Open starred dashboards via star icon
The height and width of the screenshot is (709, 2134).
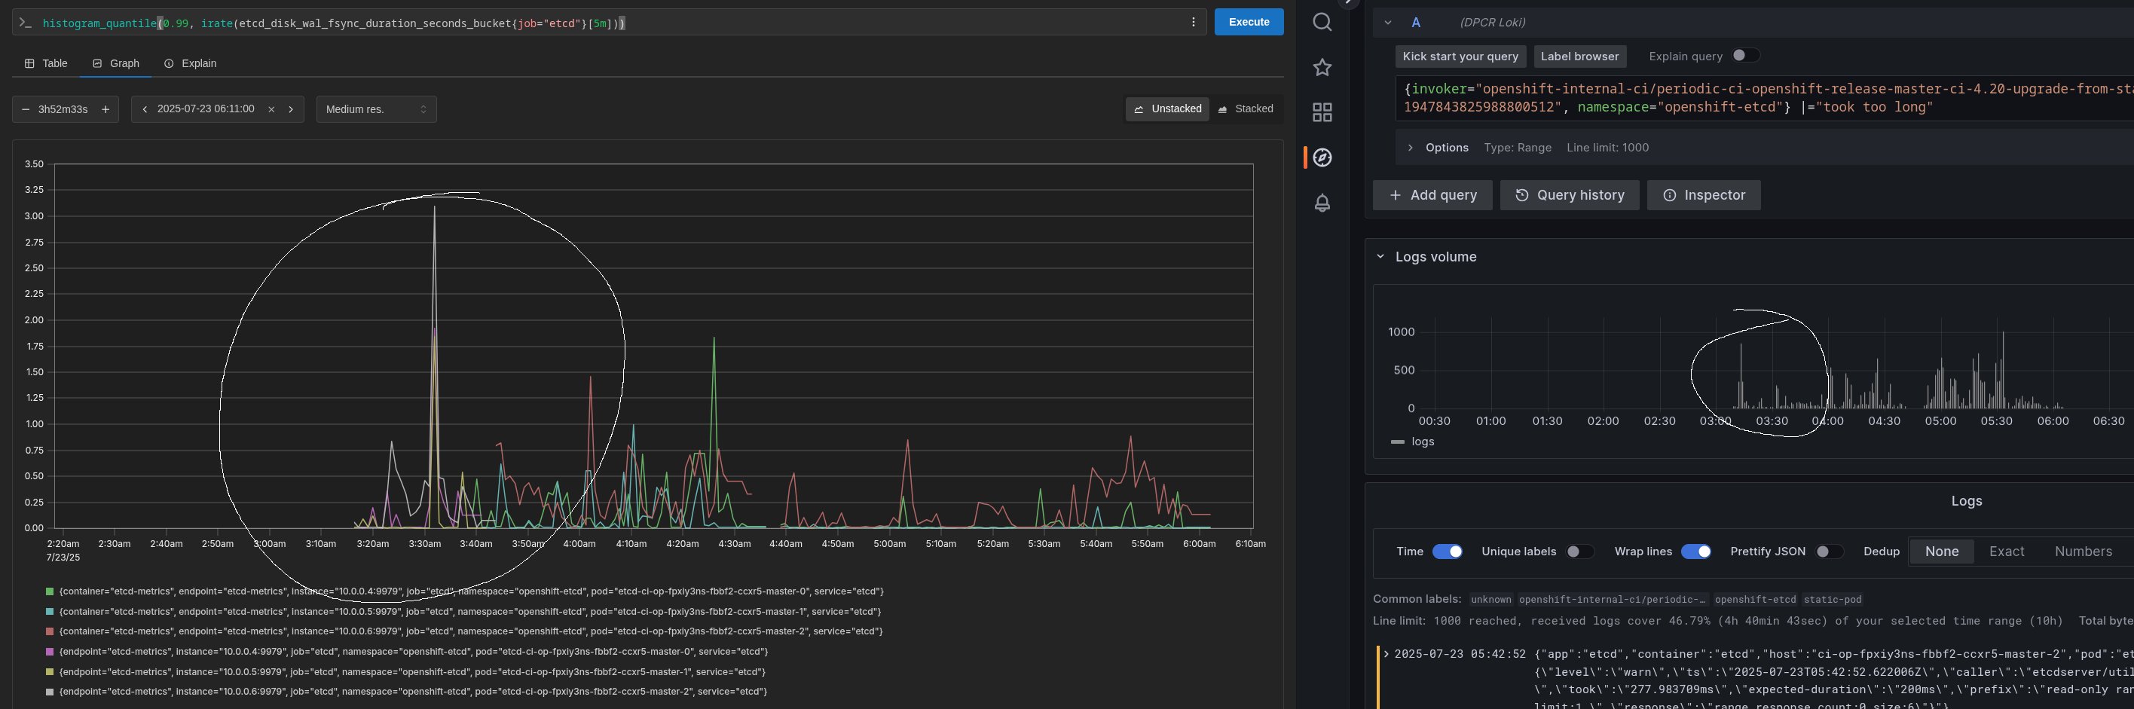1322,68
